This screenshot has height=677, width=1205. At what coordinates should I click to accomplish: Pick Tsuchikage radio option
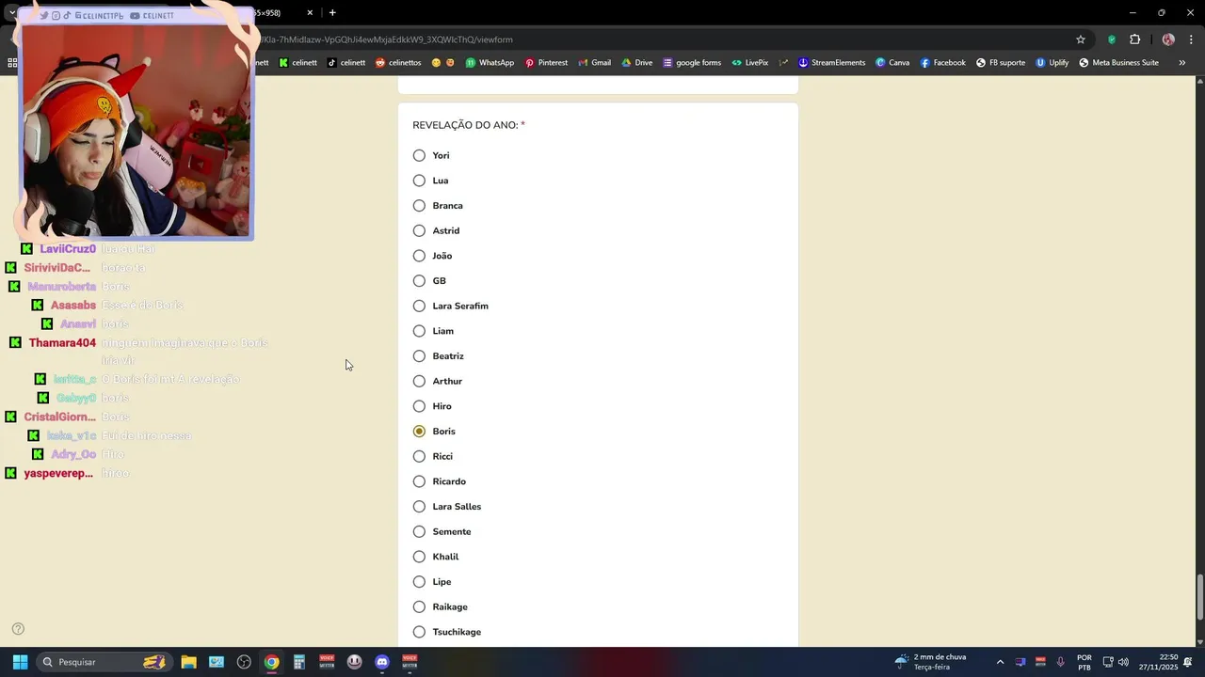coord(419,632)
